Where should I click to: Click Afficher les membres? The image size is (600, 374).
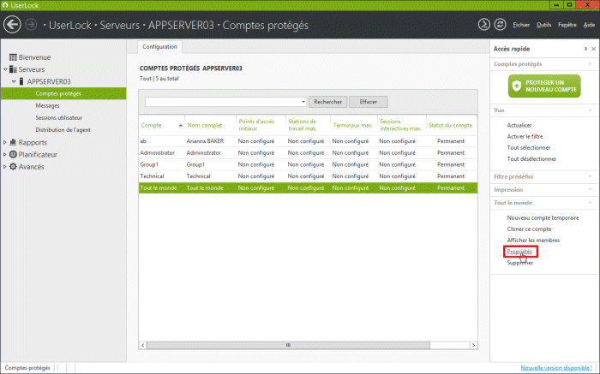pyautogui.click(x=533, y=240)
